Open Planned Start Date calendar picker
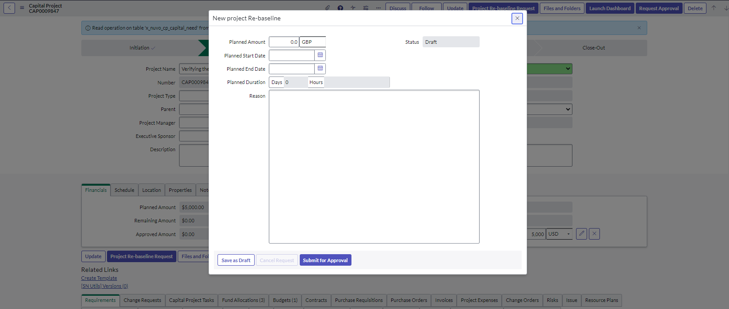 point(320,55)
